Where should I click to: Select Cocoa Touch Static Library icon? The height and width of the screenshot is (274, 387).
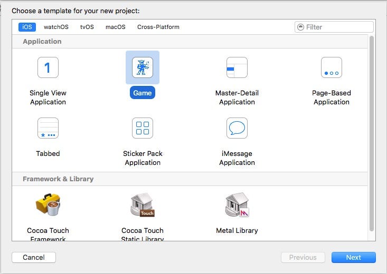(143, 204)
